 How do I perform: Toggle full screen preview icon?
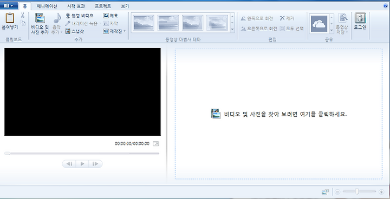click(x=155, y=144)
